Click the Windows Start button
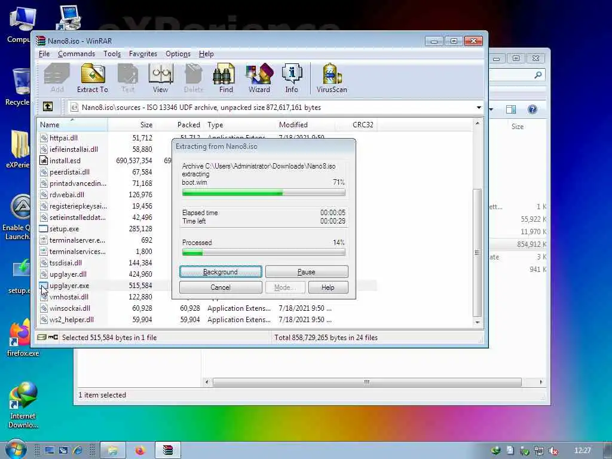The image size is (612, 459). pyautogui.click(x=16, y=450)
